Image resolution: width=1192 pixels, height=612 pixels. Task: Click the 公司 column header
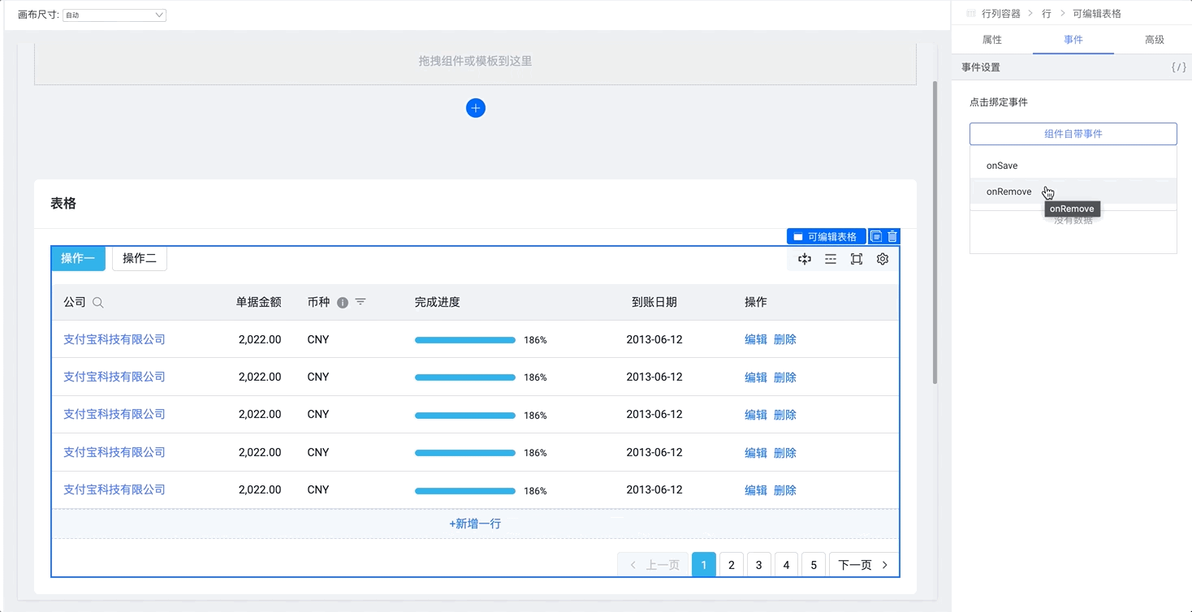click(75, 302)
